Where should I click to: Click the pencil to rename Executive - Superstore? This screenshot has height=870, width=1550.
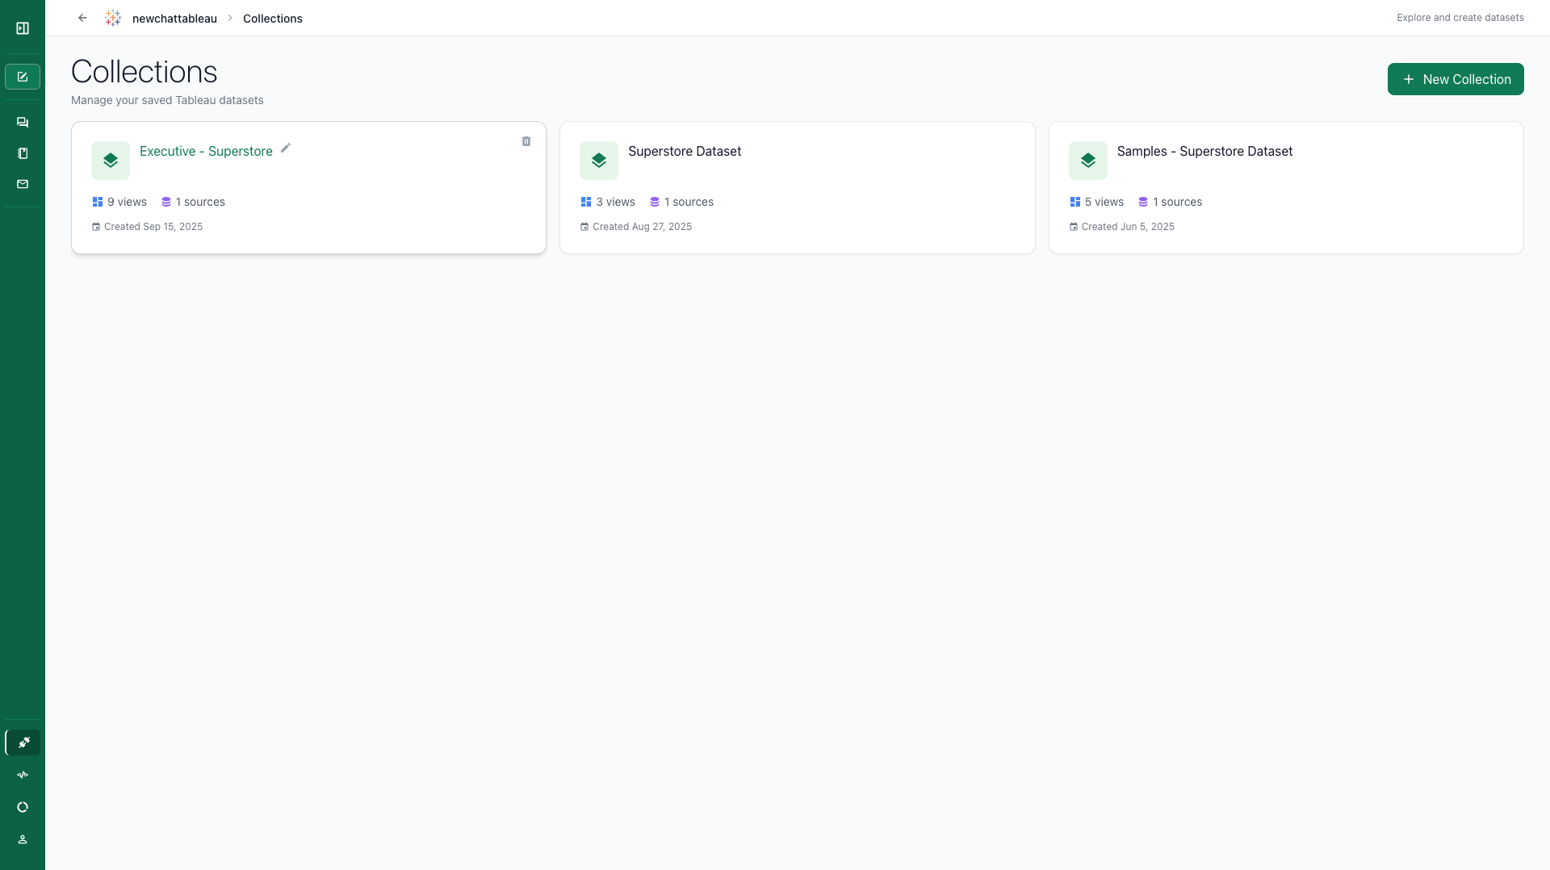(x=285, y=148)
